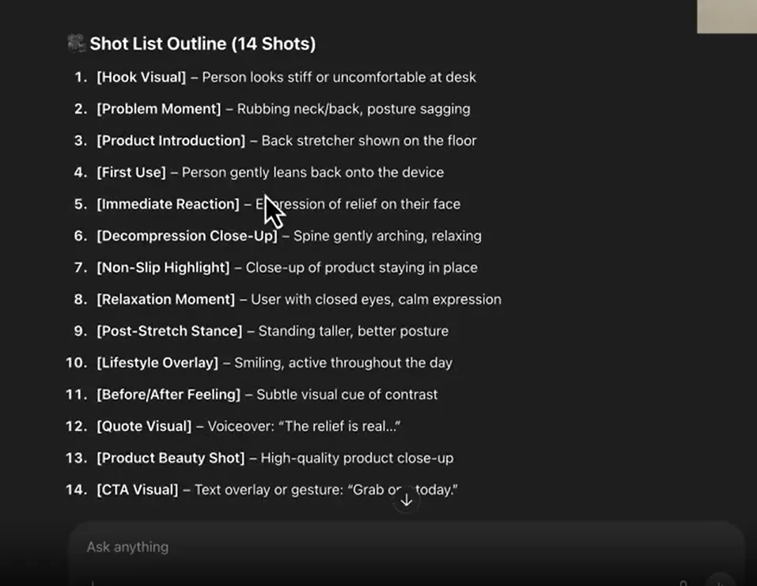Viewport: 757px width, 586px height.
Task: Select the [Product Introduction] shot item
Action: pos(275,141)
